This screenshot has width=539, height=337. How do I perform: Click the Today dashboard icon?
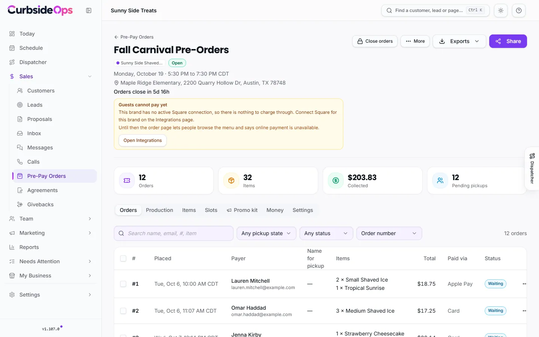[12, 34]
